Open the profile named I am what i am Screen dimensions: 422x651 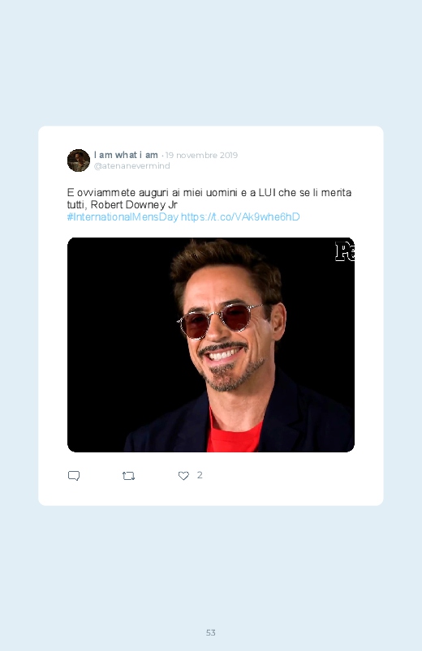click(x=126, y=155)
